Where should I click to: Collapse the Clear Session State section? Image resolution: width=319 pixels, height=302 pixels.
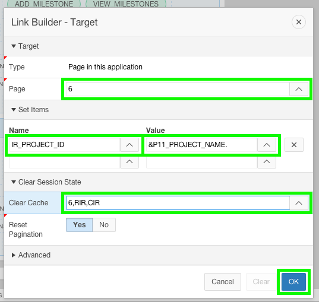[x=14, y=182]
